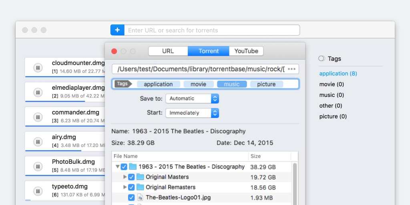Uncheck The-Beatles-Logo01.jpg file checkbox
This screenshot has height=205, width=410.
131,197
